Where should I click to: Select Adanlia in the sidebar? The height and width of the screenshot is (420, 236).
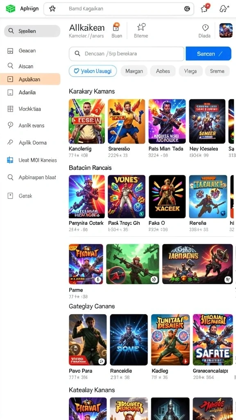click(27, 92)
